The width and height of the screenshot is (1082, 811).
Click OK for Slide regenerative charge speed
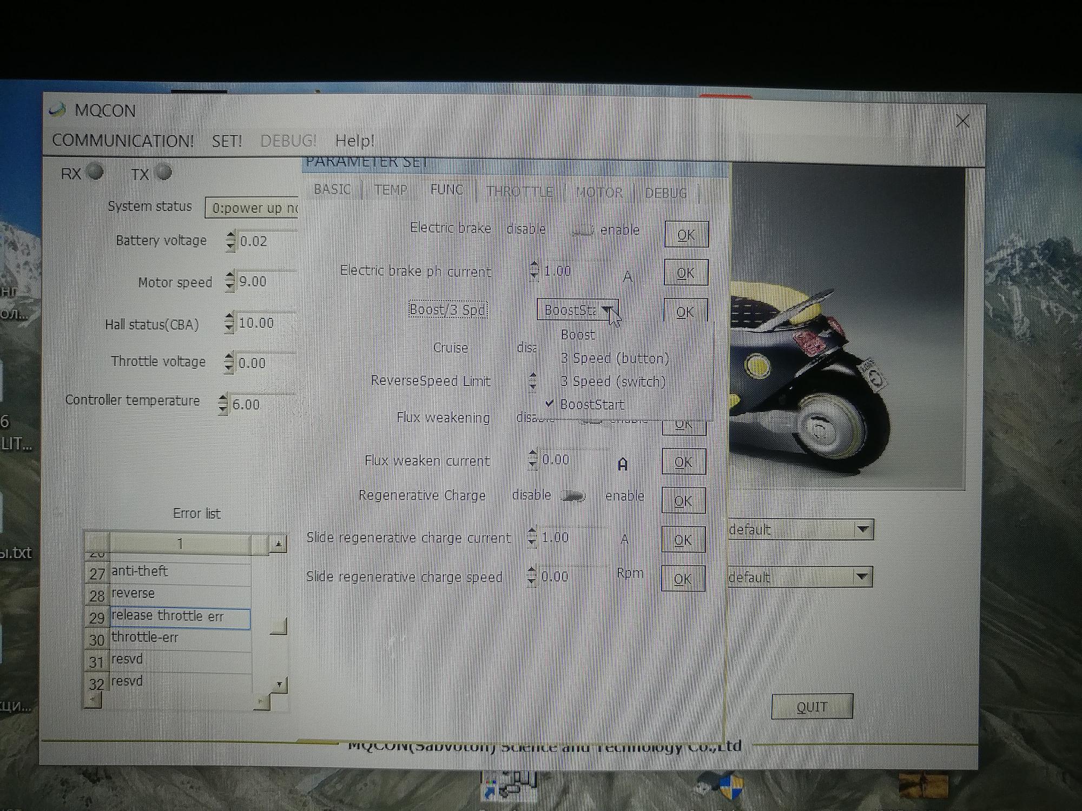(683, 579)
